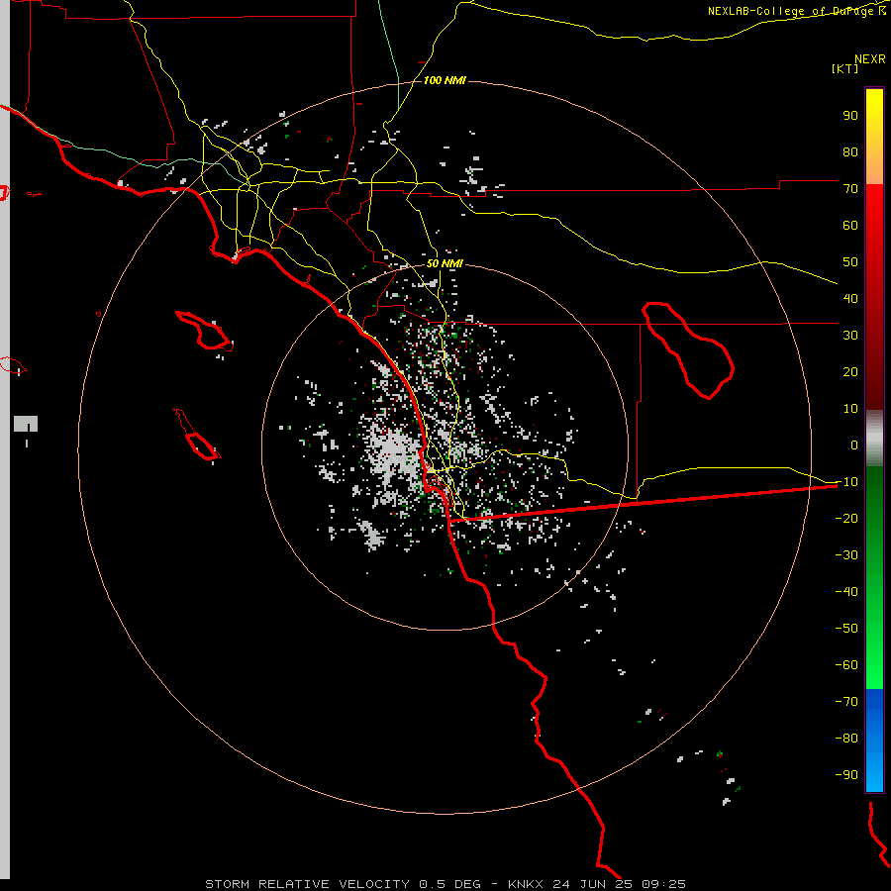Click the Storm Relative Velocity caption at bottom
Viewport: 891px width, 891px height.
tap(445, 884)
